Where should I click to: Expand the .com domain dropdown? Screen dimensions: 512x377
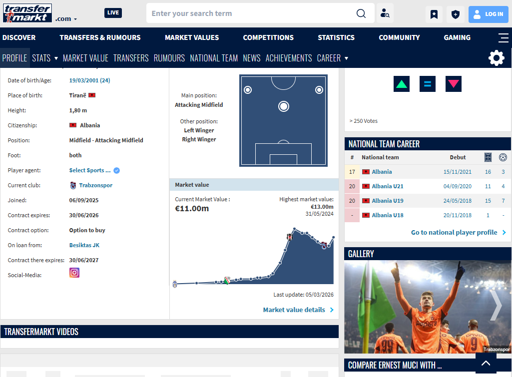pyautogui.click(x=66, y=19)
